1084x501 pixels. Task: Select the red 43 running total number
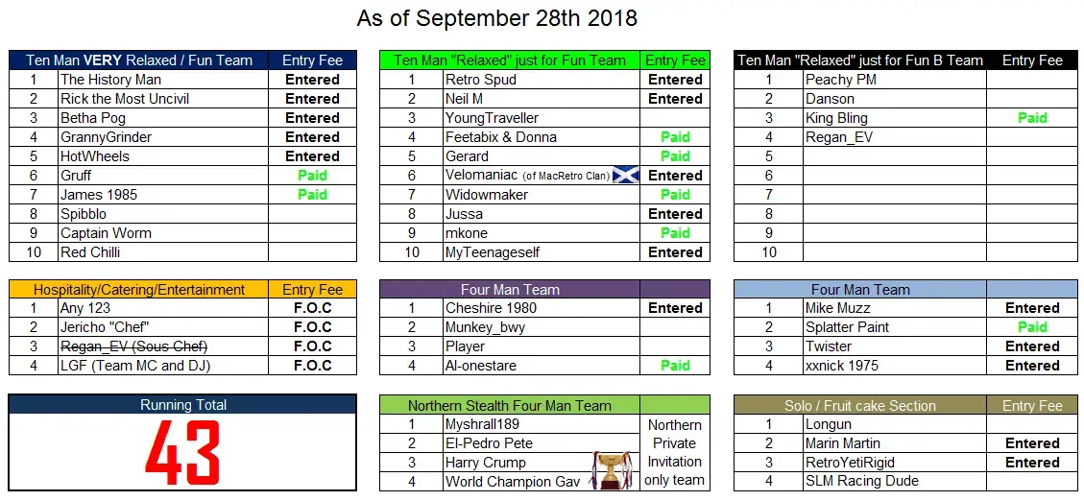click(x=182, y=453)
